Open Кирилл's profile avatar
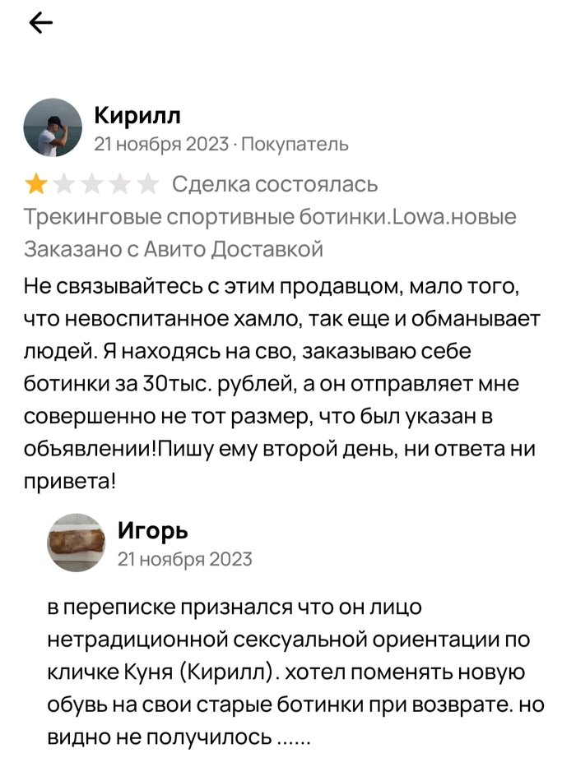Image resolution: width=576 pixels, height=776 pixels. 53,127
